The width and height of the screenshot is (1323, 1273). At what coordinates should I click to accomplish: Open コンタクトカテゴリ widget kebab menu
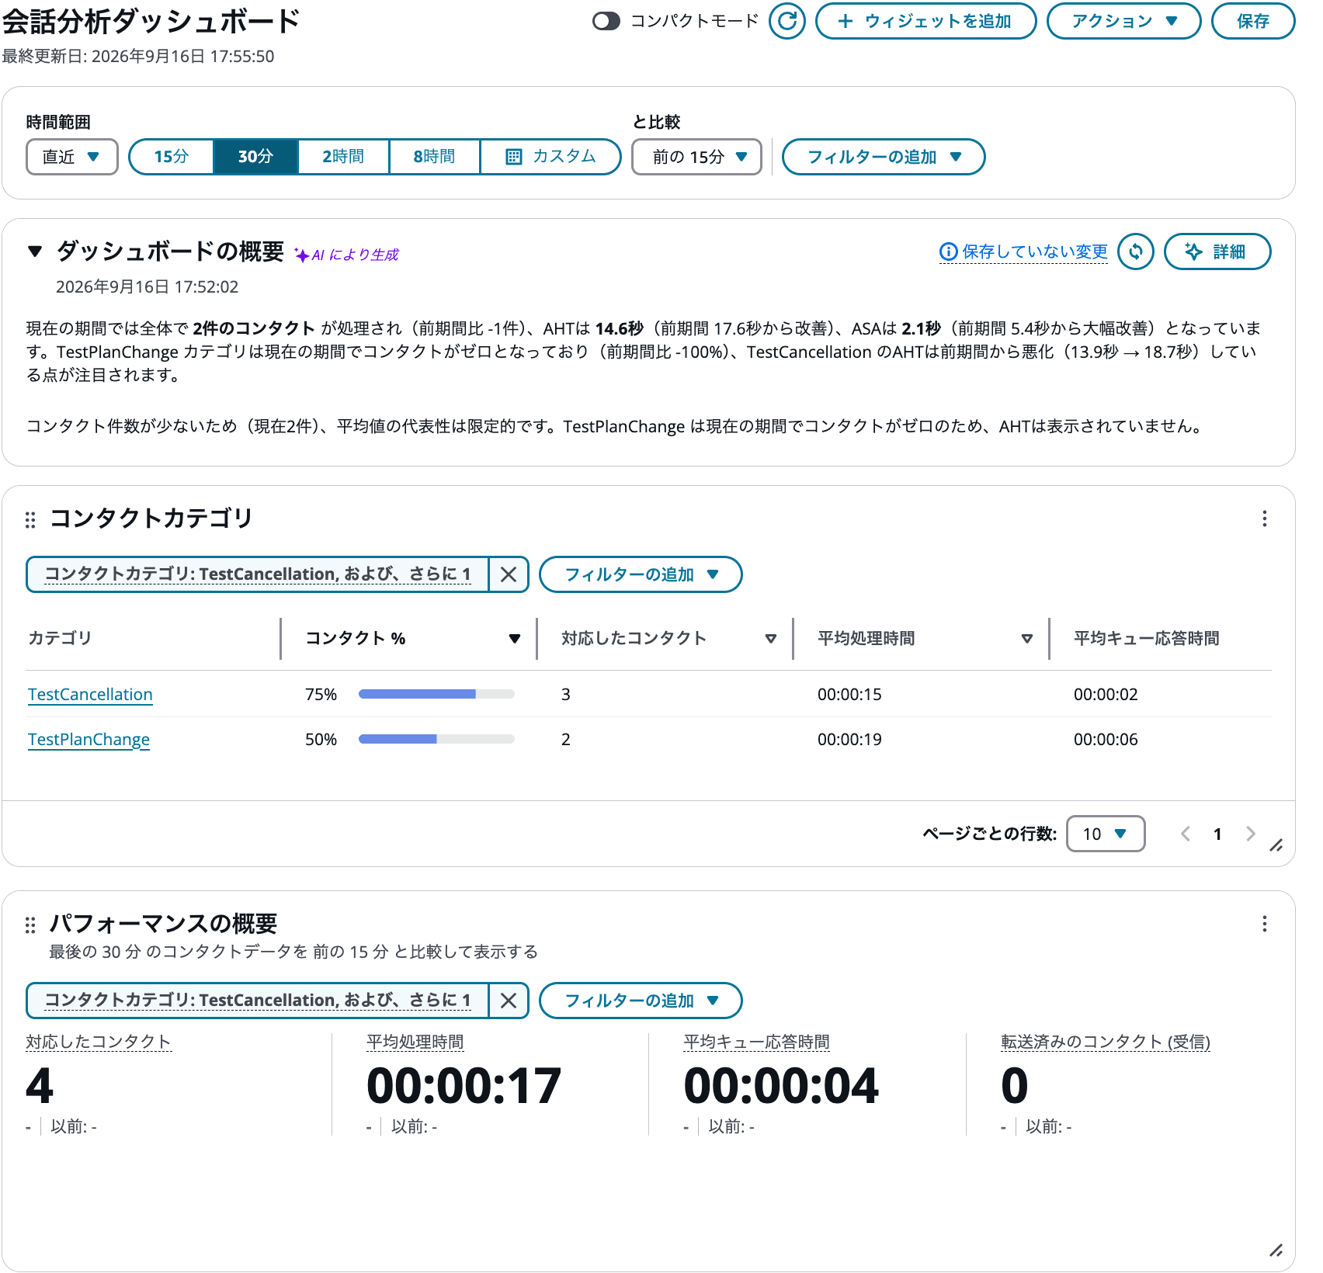(x=1265, y=519)
